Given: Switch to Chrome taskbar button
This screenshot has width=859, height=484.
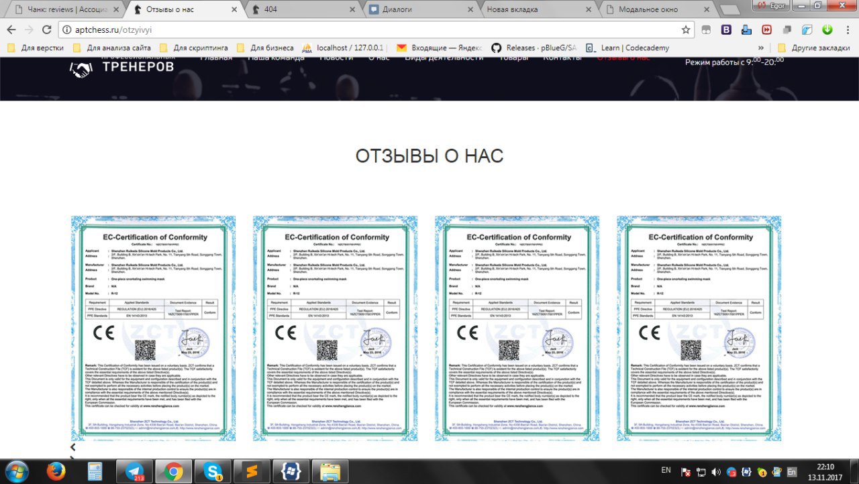Looking at the screenshot, I should pyautogui.click(x=174, y=472).
